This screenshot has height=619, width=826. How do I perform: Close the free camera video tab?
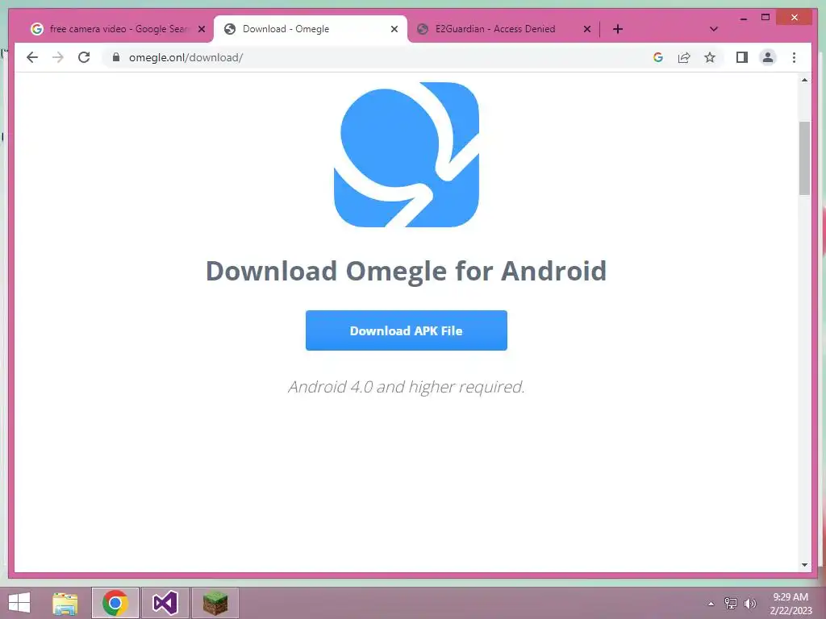(x=201, y=30)
